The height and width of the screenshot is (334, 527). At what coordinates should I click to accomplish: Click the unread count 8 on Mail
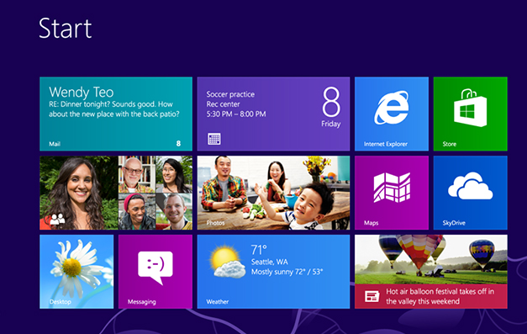[x=178, y=144]
